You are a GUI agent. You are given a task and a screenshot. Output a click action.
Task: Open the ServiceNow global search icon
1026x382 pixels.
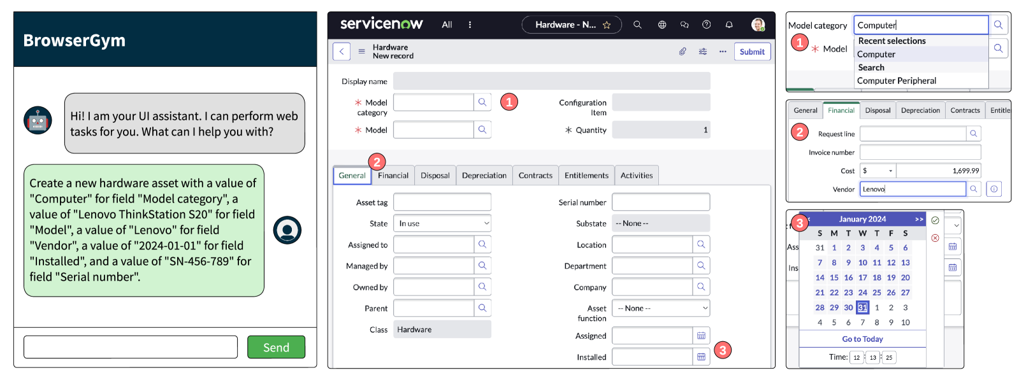click(x=637, y=25)
